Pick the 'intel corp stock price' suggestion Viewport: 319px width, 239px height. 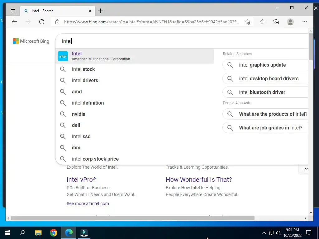(135, 159)
